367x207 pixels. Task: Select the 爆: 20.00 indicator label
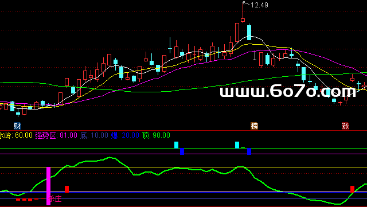(125, 135)
